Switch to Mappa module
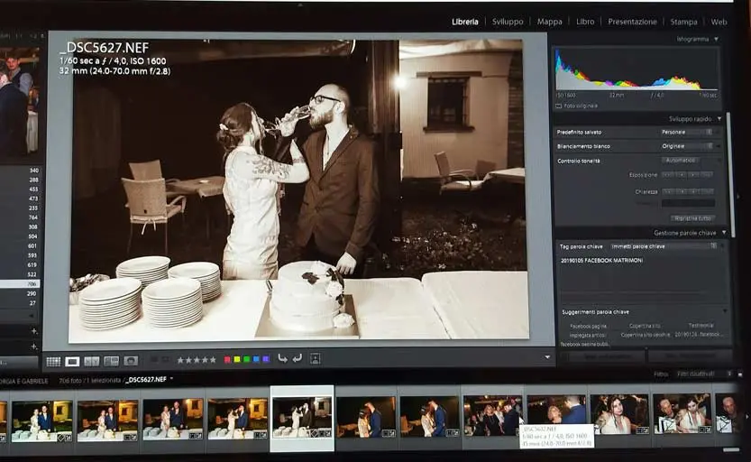 tap(549, 22)
